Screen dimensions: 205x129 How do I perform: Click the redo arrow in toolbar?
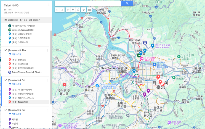coord(62,10)
